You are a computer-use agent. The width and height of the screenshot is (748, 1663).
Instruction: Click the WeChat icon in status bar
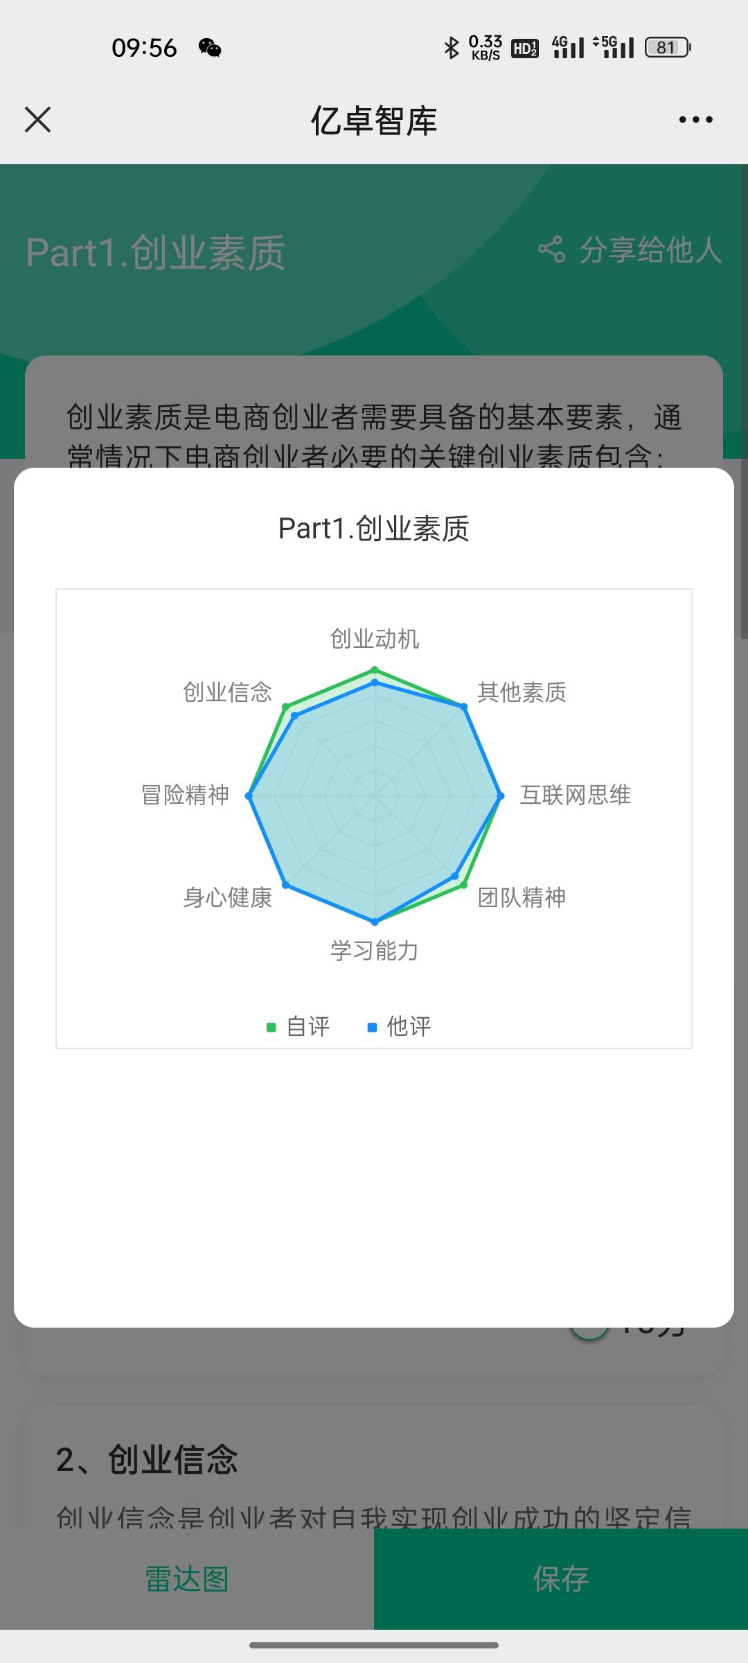pos(210,47)
